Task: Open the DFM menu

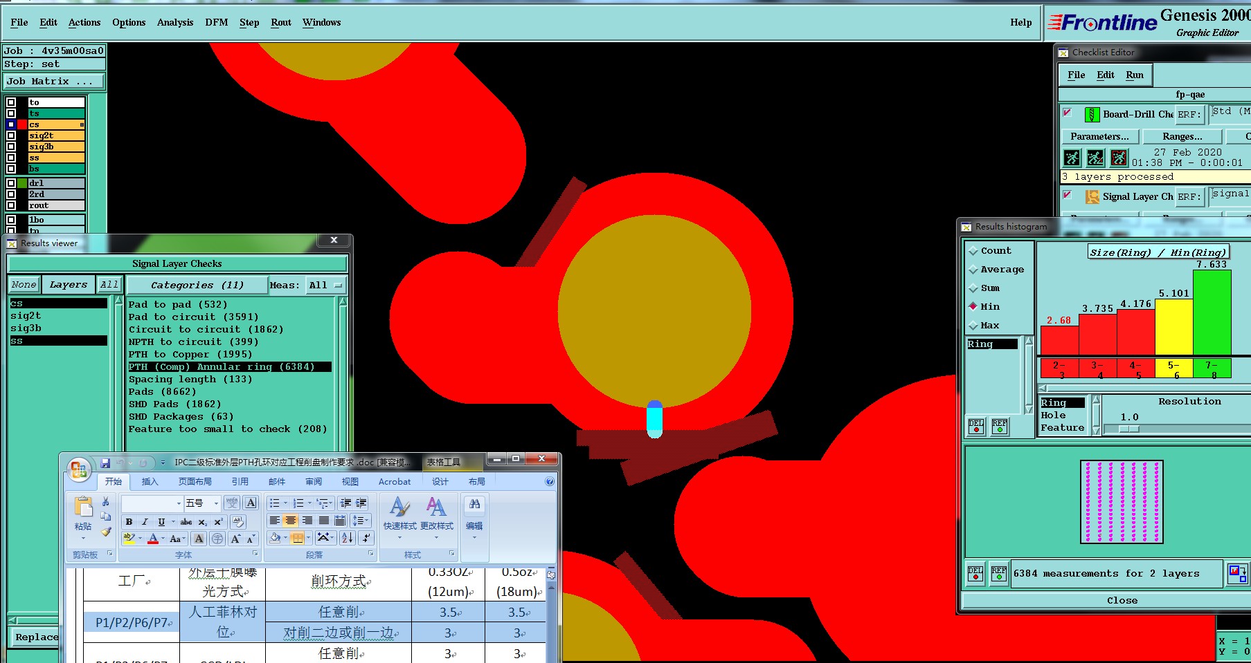Action: (x=217, y=22)
